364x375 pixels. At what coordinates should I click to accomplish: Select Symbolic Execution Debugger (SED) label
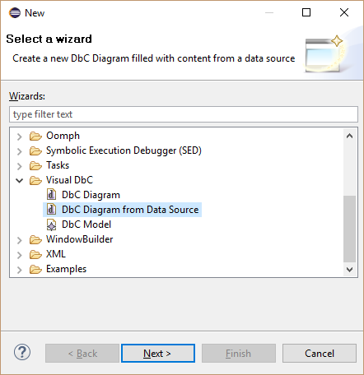point(124,150)
